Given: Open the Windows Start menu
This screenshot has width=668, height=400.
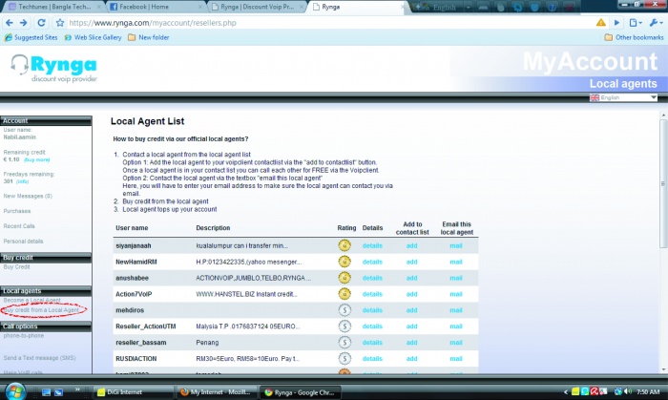Looking at the screenshot, I should (14, 391).
